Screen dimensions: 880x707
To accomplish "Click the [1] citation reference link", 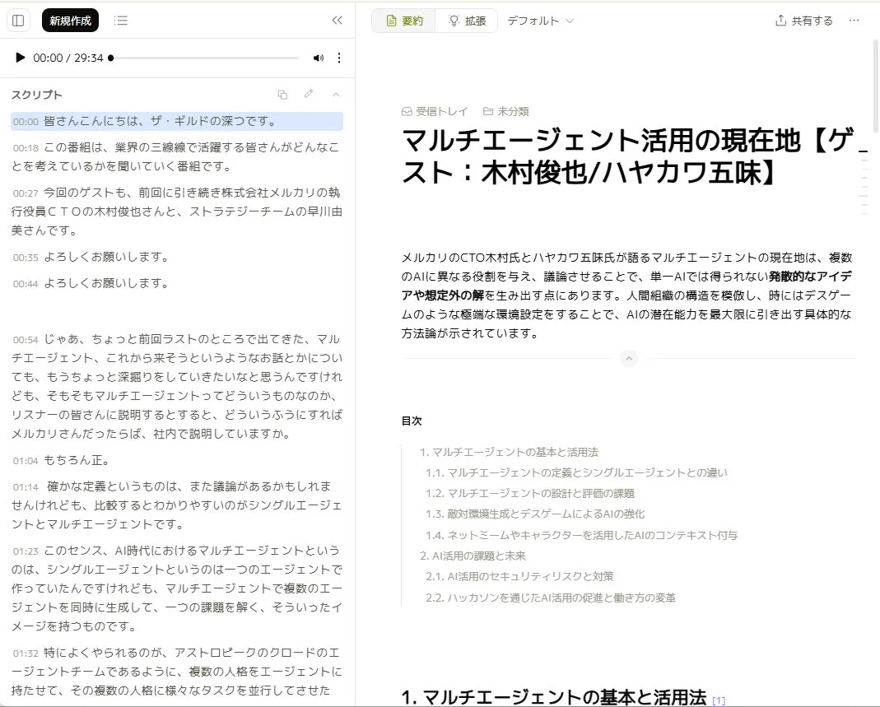I will pyautogui.click(x=719, y=700).
